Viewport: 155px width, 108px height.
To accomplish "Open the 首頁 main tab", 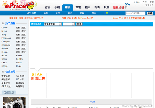I will [48, 7].
